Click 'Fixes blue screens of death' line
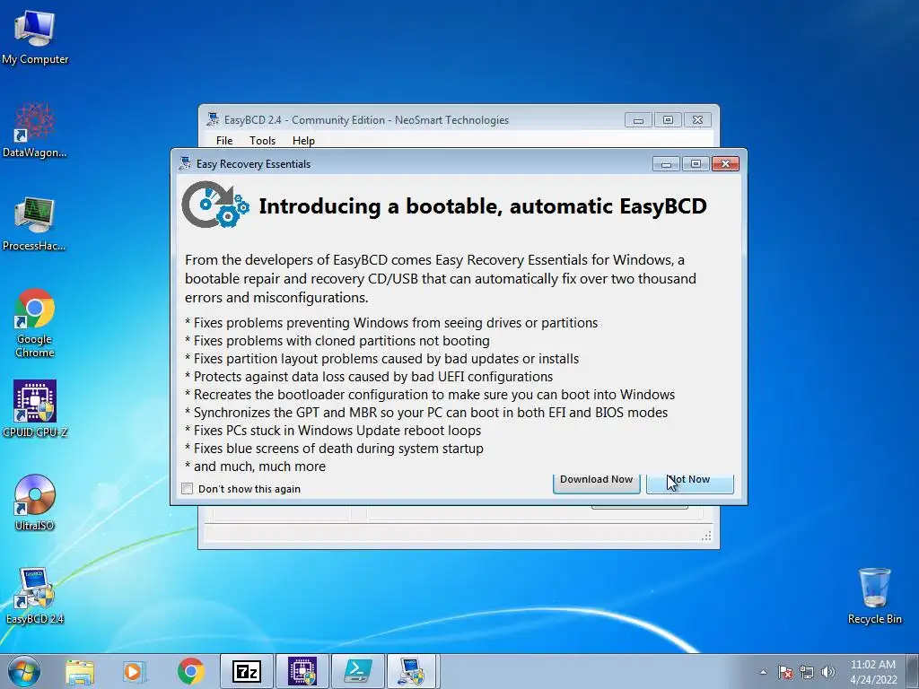 click(x=334, y=449)
